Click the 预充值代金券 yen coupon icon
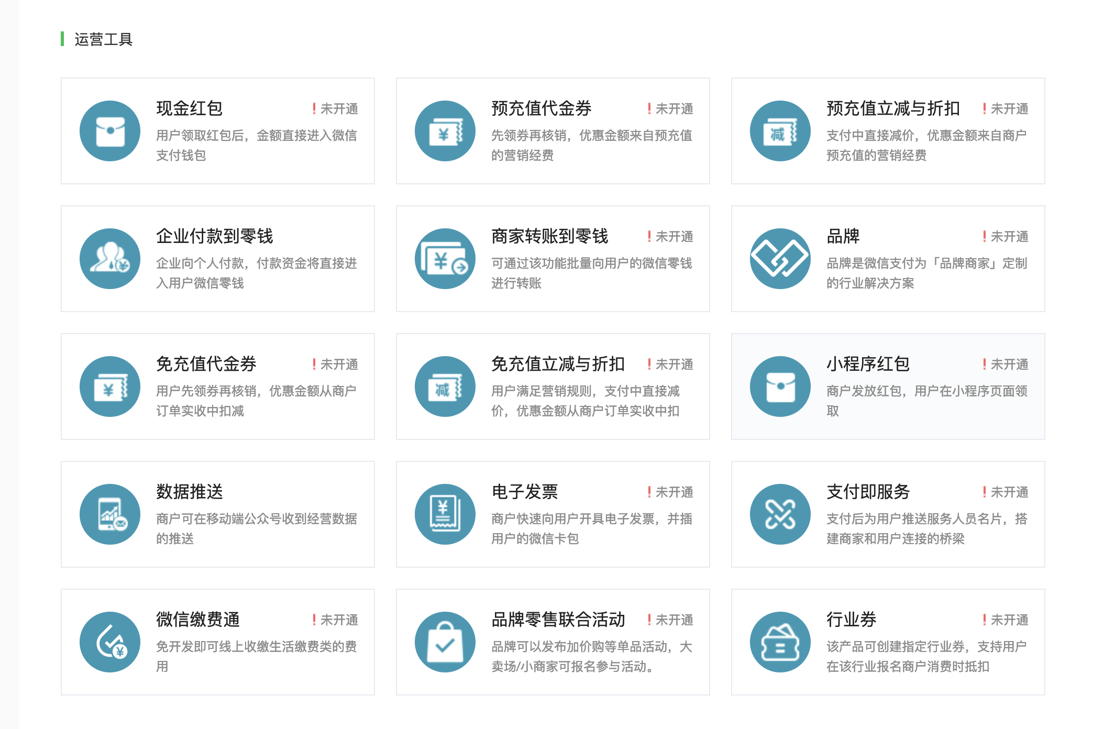 pyautogui.click(x=445, y=131)
